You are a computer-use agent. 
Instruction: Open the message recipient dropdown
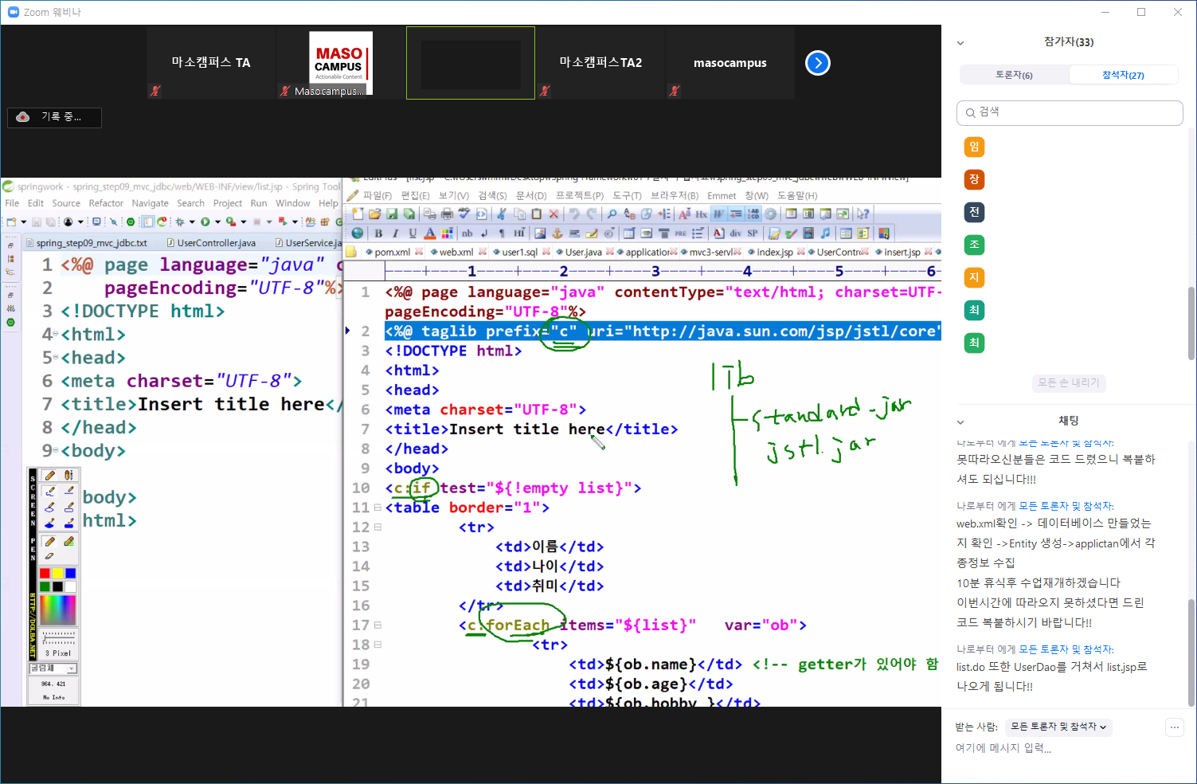(1058, 727)
